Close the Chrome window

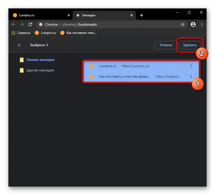click(x=201, y=12)
